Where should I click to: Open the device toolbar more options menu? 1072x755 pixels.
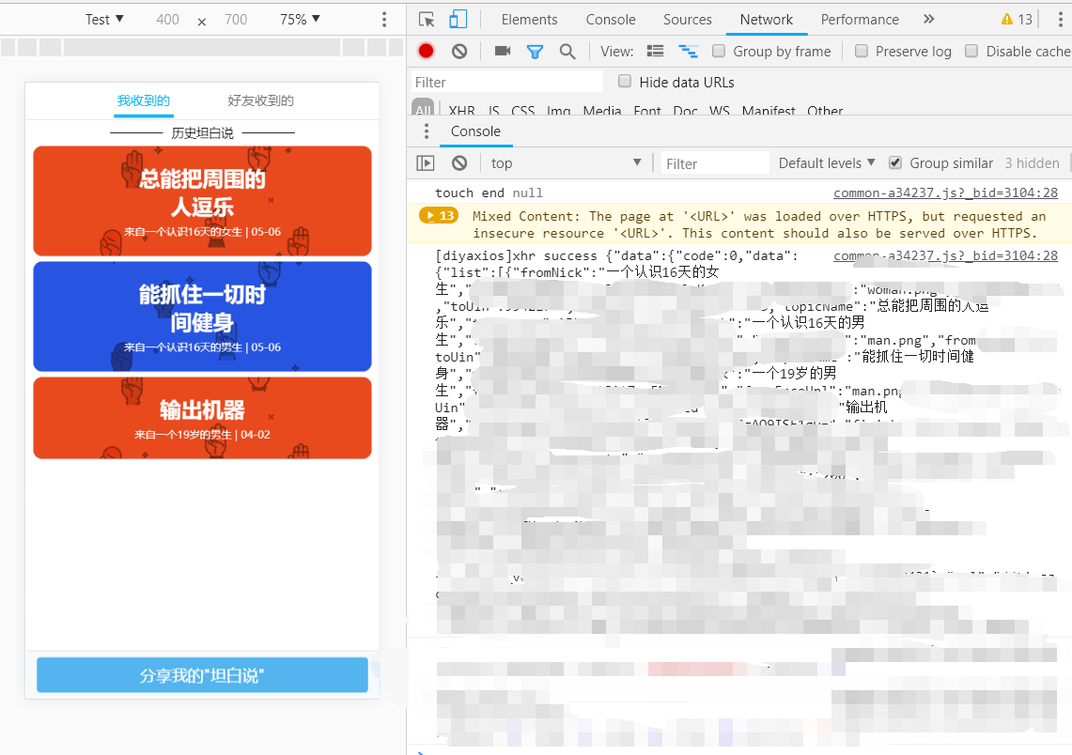[384, 19]
